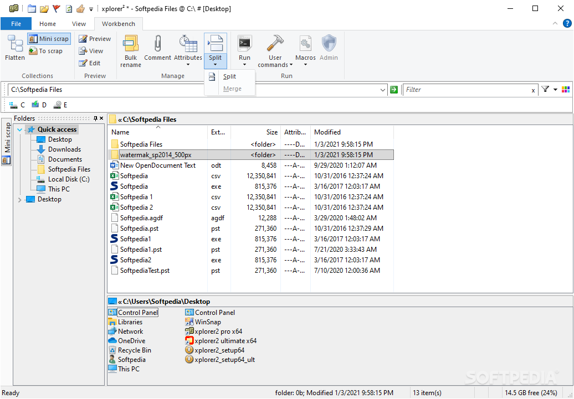Close the Folders panel
Screen dimensions: 574x399
101,118
